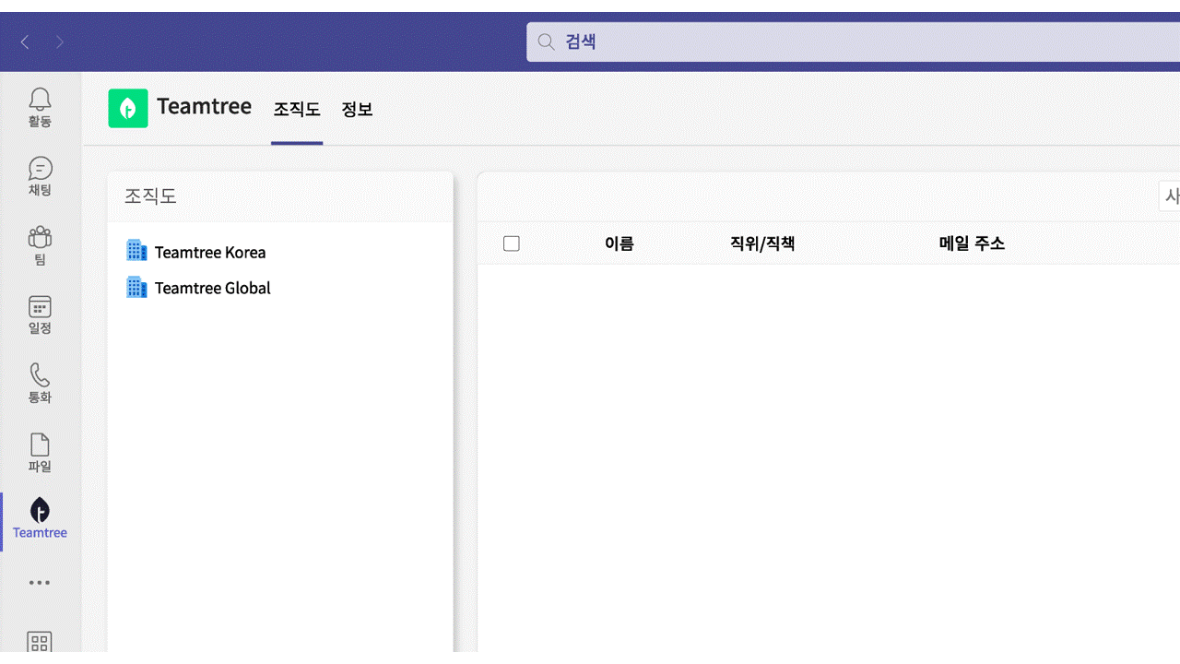Click the 조직도 panel heading
Screen dimensions: 1180x664
tap(150, 196)
